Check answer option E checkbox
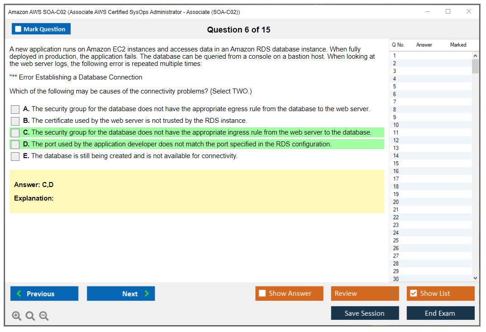Screen dimensions: 486x332 click(x=15, y=156)
